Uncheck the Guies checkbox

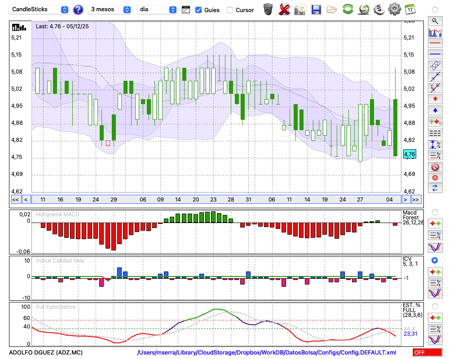pos(198,10)
